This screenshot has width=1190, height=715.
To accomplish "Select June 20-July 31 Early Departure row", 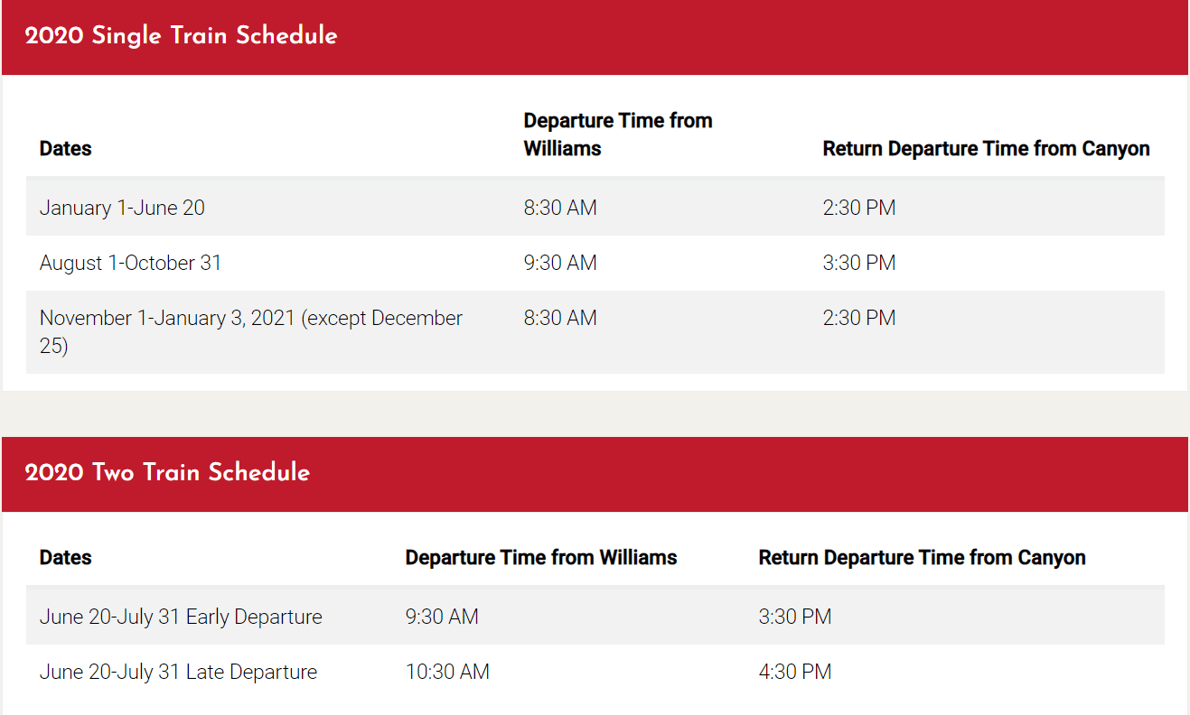I will 595,617.
